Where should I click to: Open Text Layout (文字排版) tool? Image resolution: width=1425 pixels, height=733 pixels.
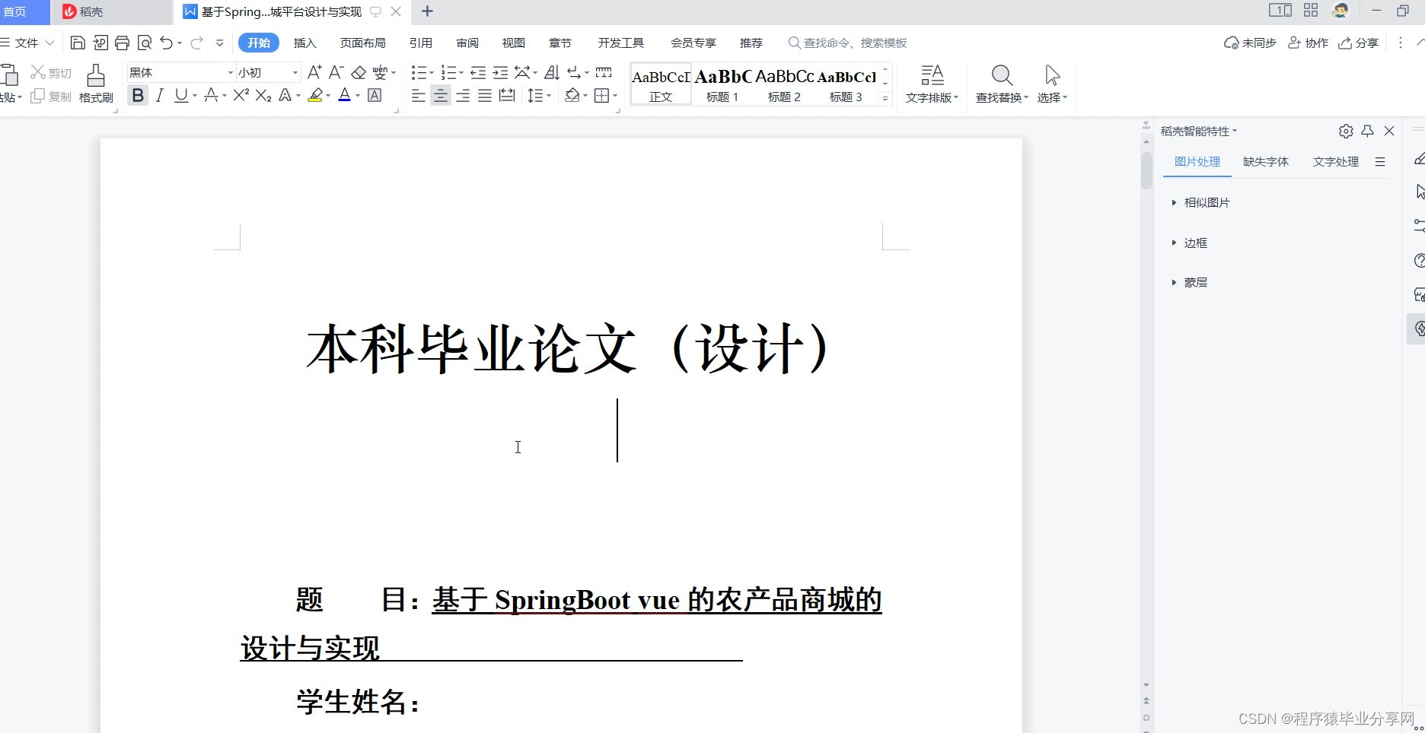932,84
